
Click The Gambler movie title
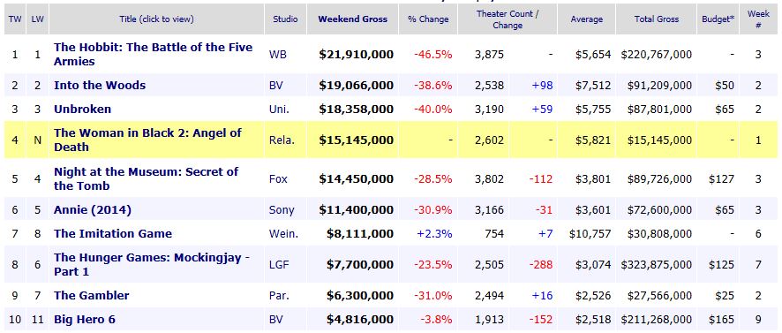[x=91, y=296]
